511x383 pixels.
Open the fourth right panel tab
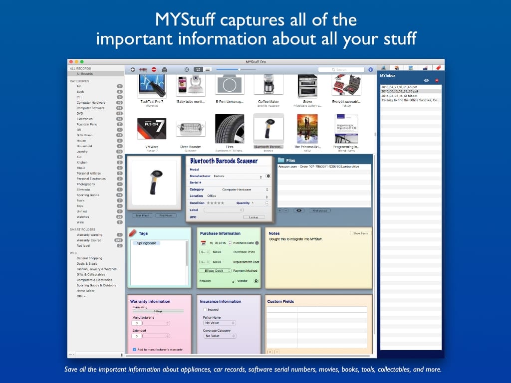point(425,67)
